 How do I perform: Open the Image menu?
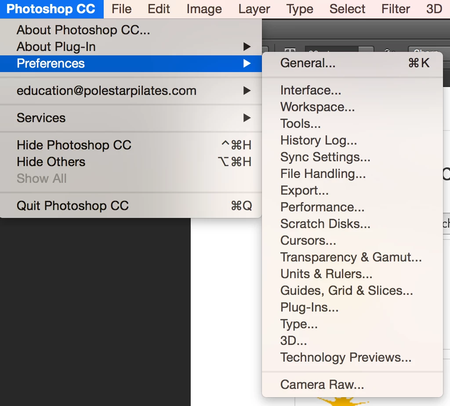point(204,9)
